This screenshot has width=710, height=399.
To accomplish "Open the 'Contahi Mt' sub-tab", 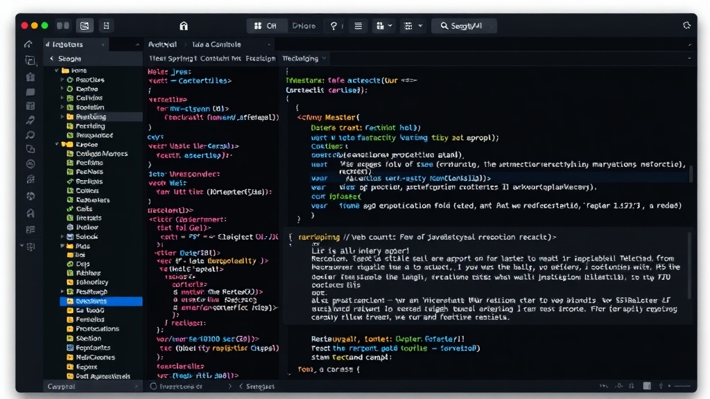I will [220, 58].
